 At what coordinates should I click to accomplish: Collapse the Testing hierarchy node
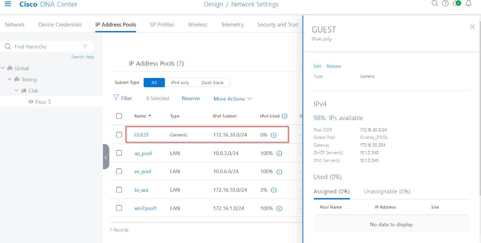pyautogui.click(x=10, y=79)
